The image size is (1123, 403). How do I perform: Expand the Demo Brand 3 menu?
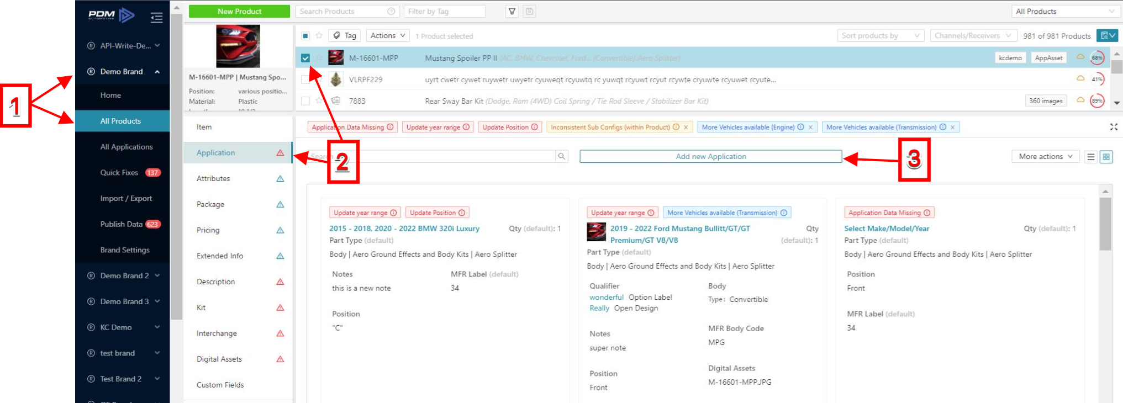pos(157,301)
